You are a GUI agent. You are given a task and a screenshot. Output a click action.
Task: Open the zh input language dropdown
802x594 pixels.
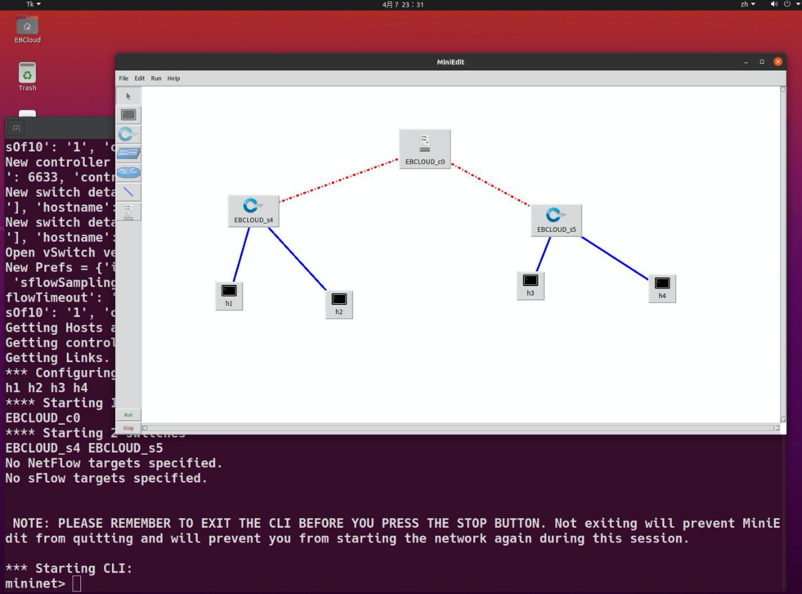point(747,5)
